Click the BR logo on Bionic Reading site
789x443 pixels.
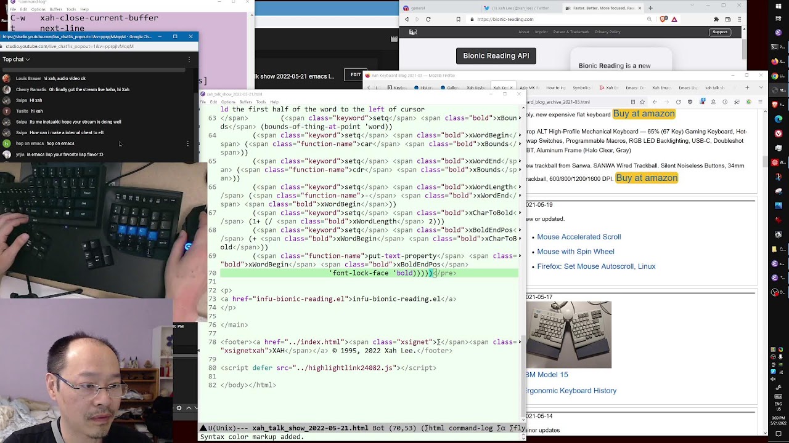(413, 32)
